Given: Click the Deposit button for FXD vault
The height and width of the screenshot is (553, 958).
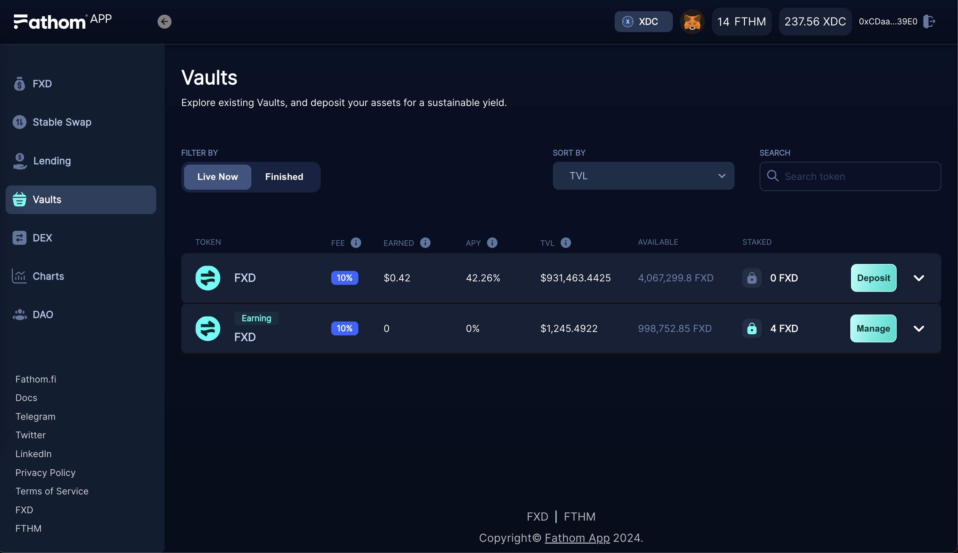Looking at the screenshot, I should tap(873, 278).
